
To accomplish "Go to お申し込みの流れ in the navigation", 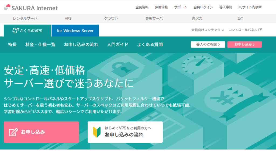I will (x=81, y=45).
